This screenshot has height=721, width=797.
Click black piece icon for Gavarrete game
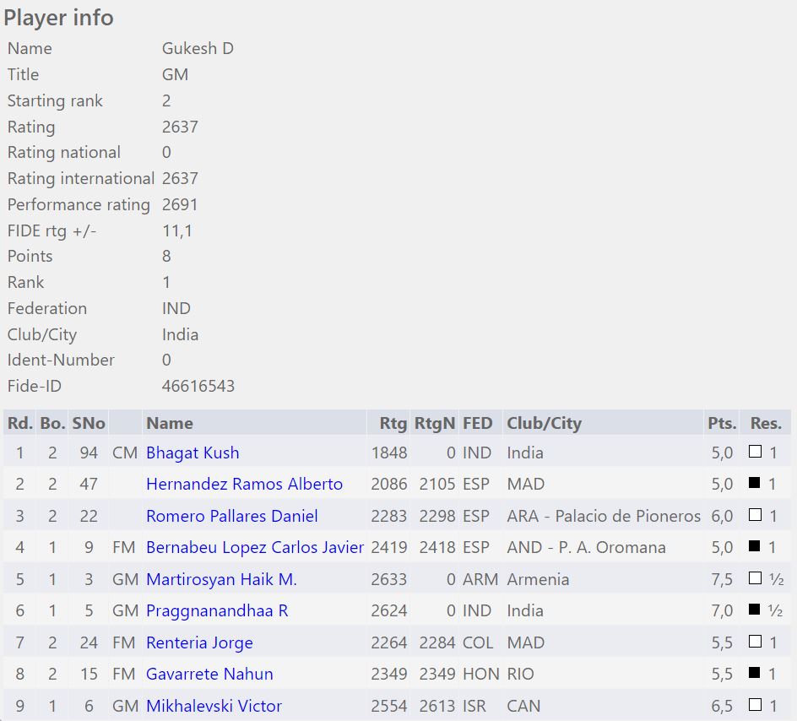755,674
